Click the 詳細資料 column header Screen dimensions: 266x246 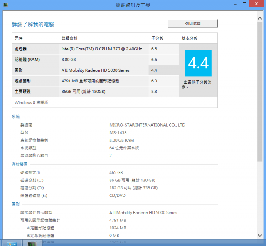(69, 38)
